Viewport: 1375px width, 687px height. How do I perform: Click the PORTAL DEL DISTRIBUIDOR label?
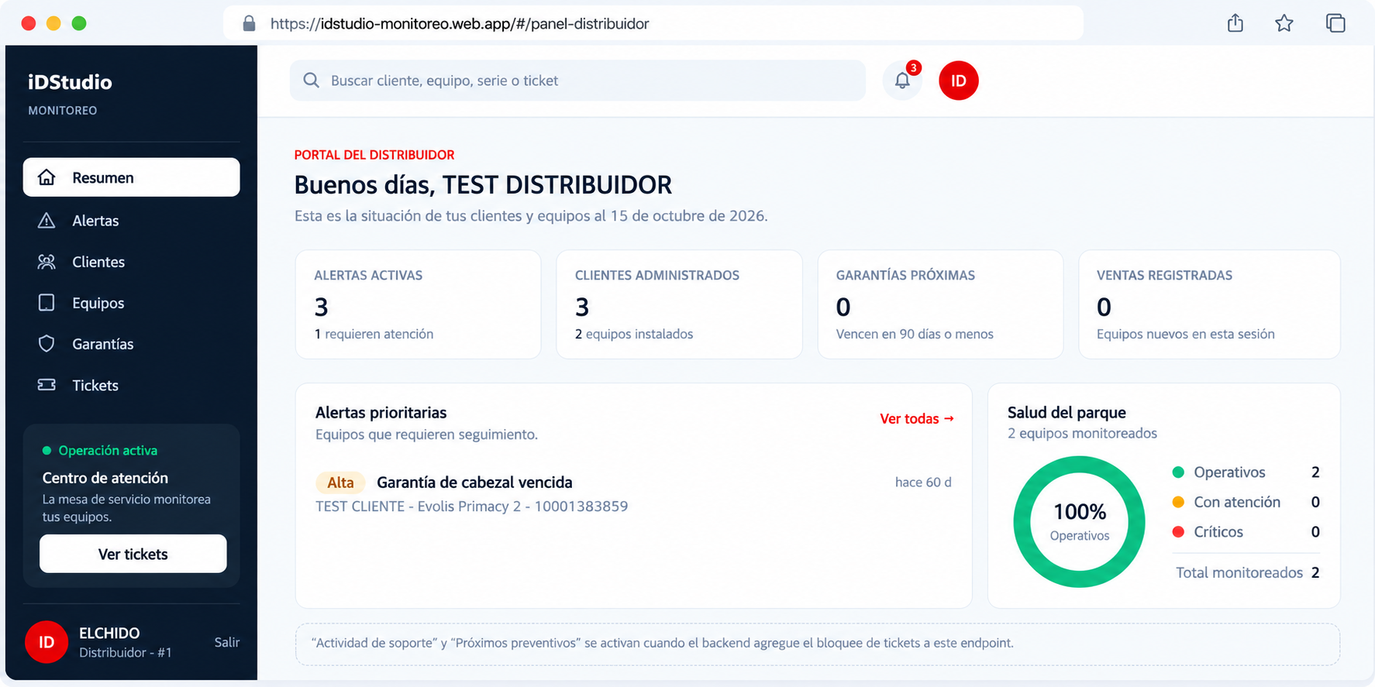click(374, 155)
